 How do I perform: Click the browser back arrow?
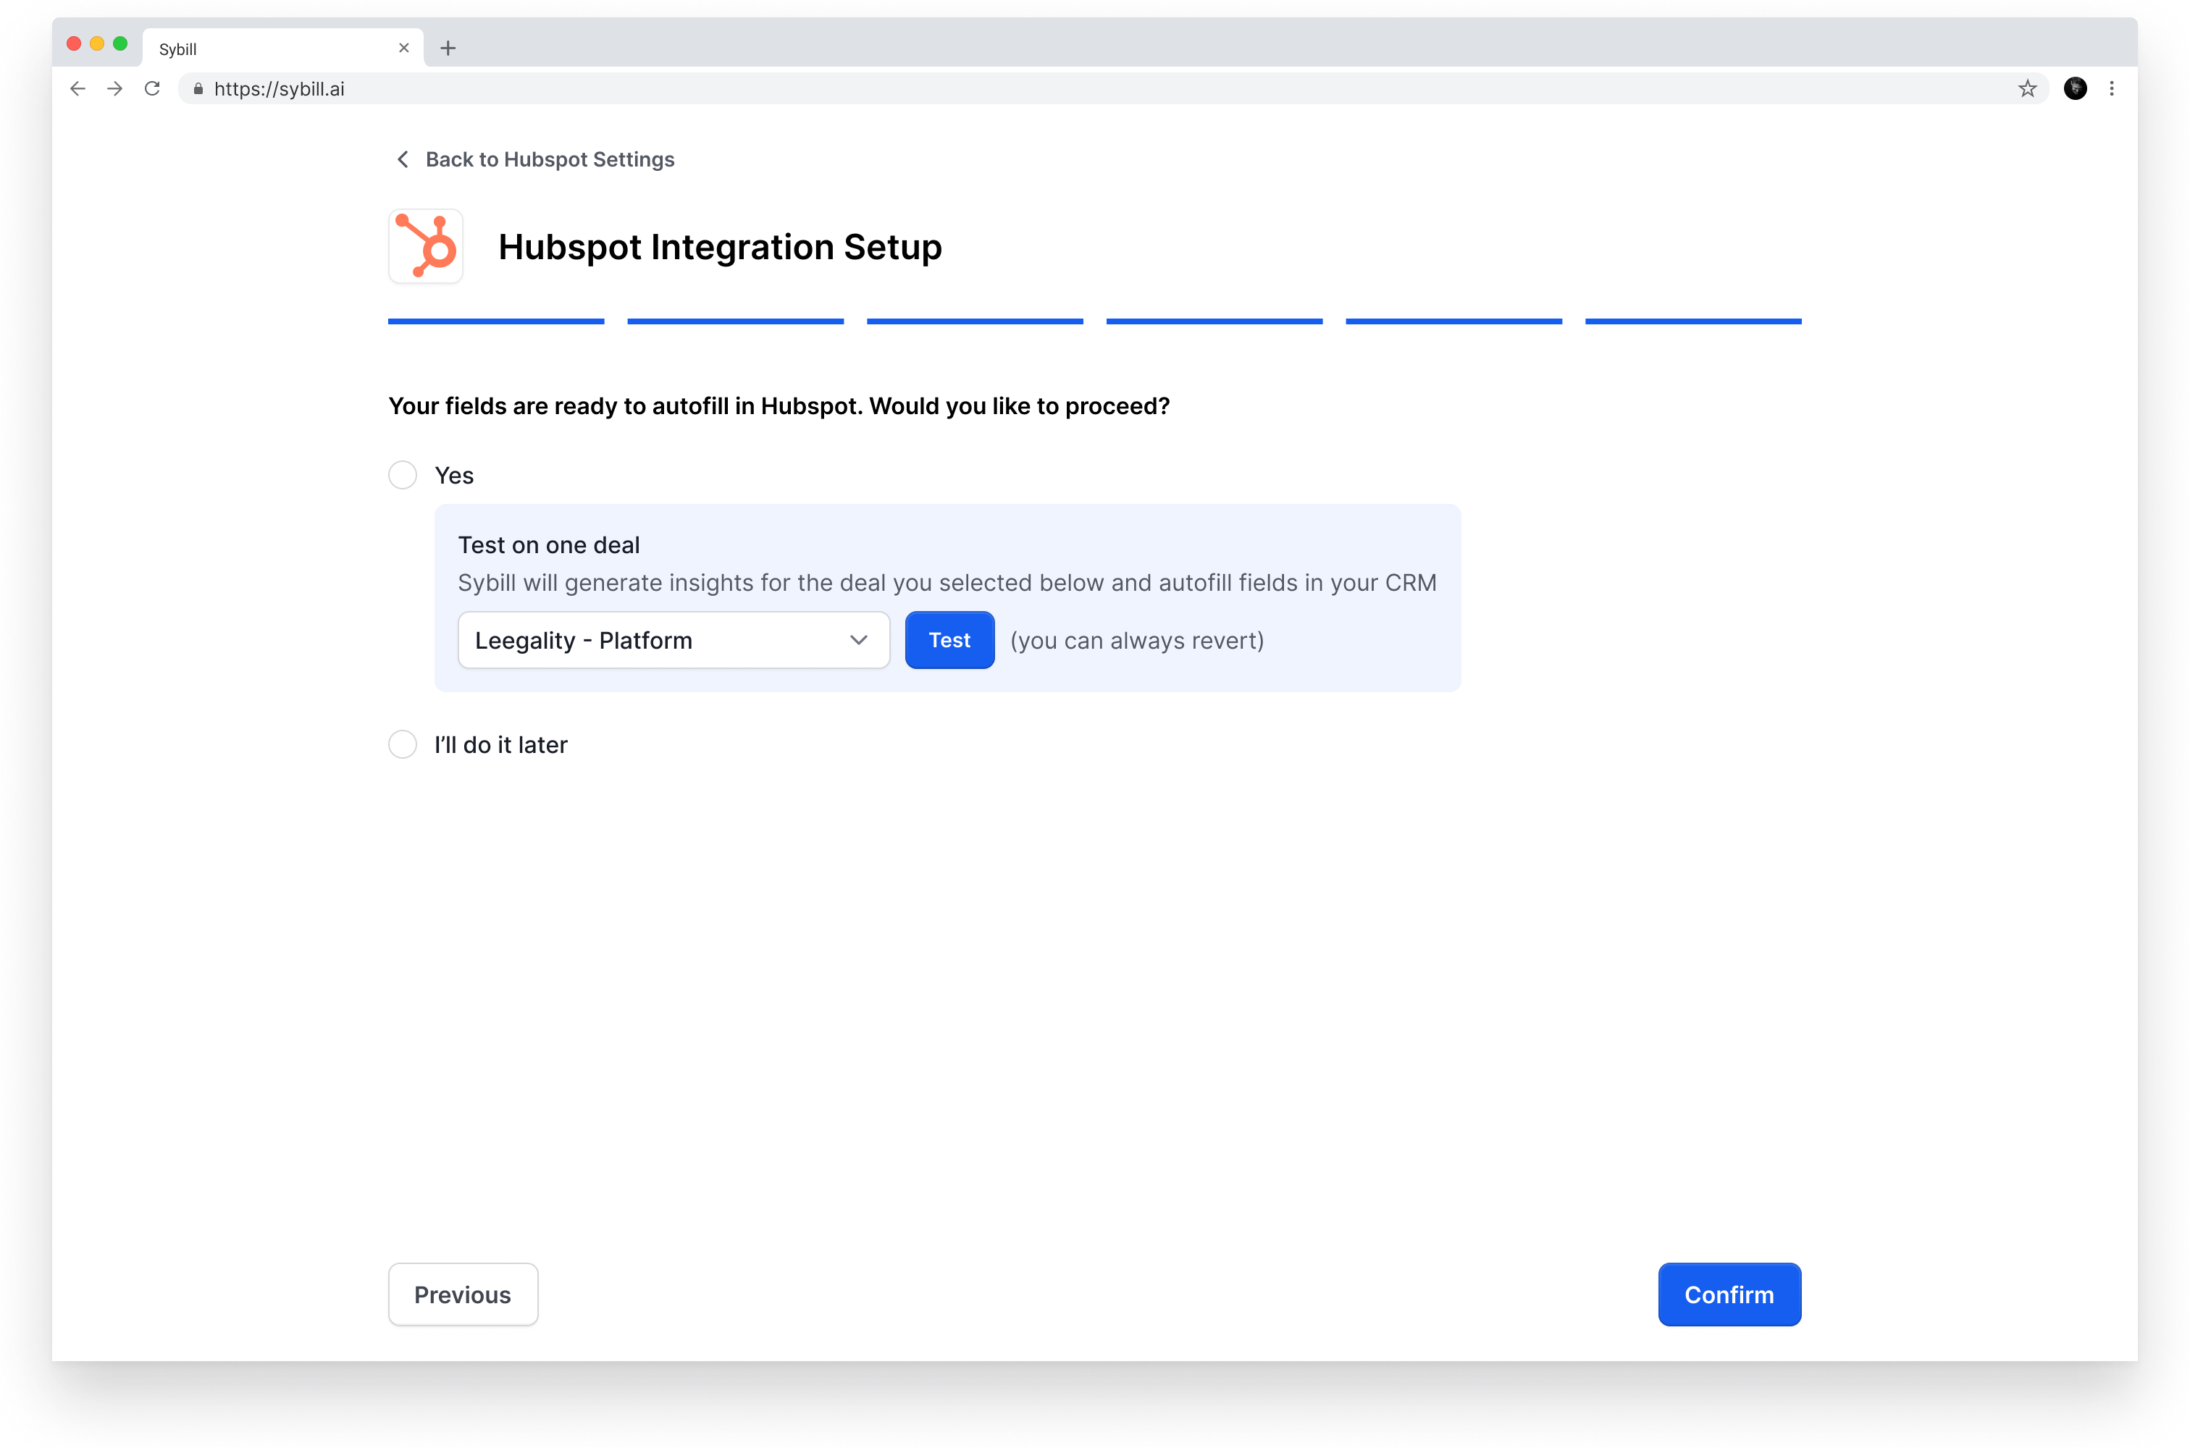pyautogui.click(x=77, y=88)
